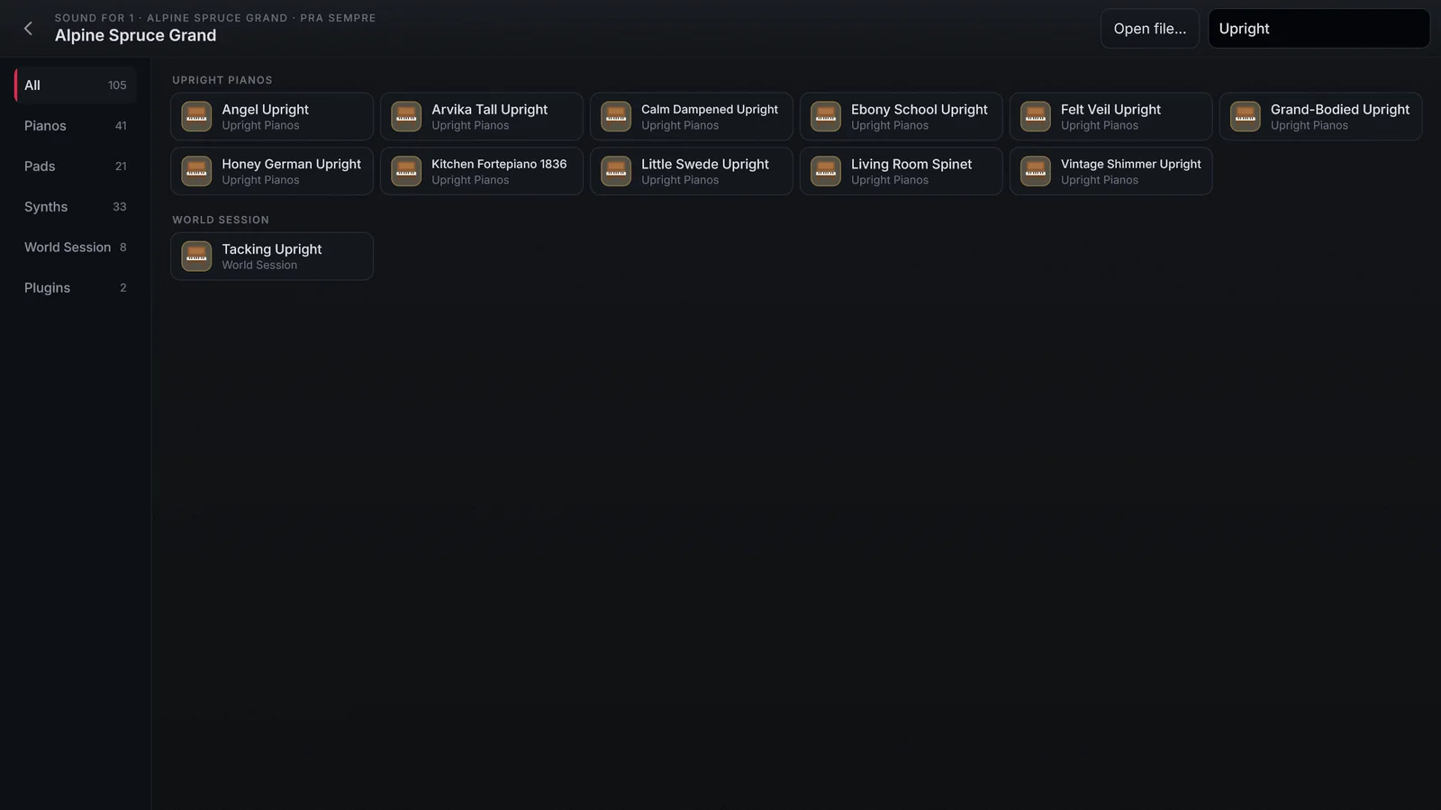Select the All category

click(76, 85)
